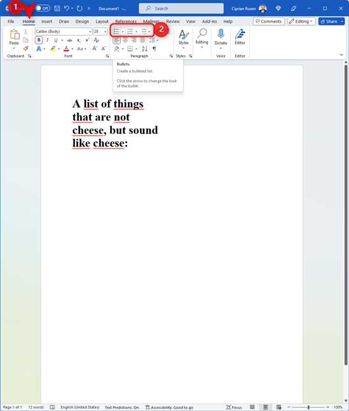Click the Show/Hide paragraph marks icon

pos(154,48)
